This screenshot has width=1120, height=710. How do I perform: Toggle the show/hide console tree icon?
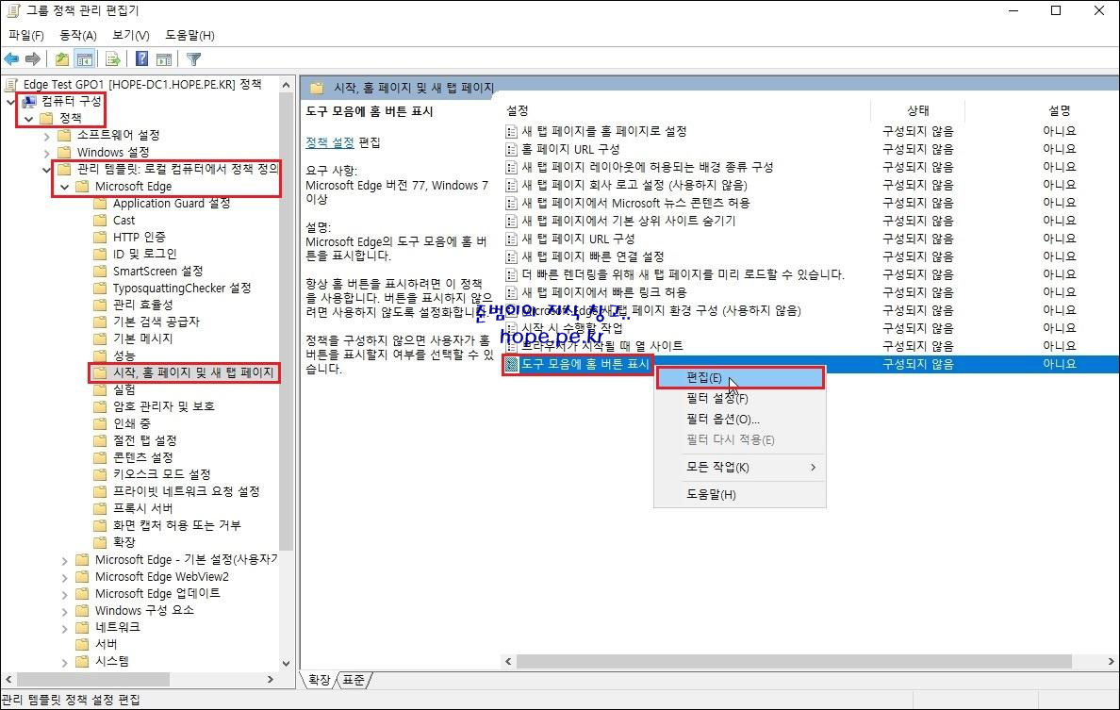coord(85,59)
